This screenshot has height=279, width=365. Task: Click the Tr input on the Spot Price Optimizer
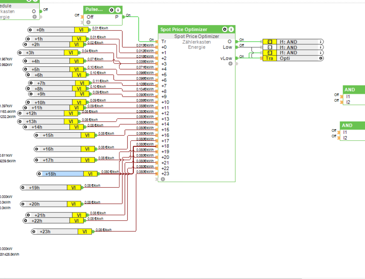point(164,42)
